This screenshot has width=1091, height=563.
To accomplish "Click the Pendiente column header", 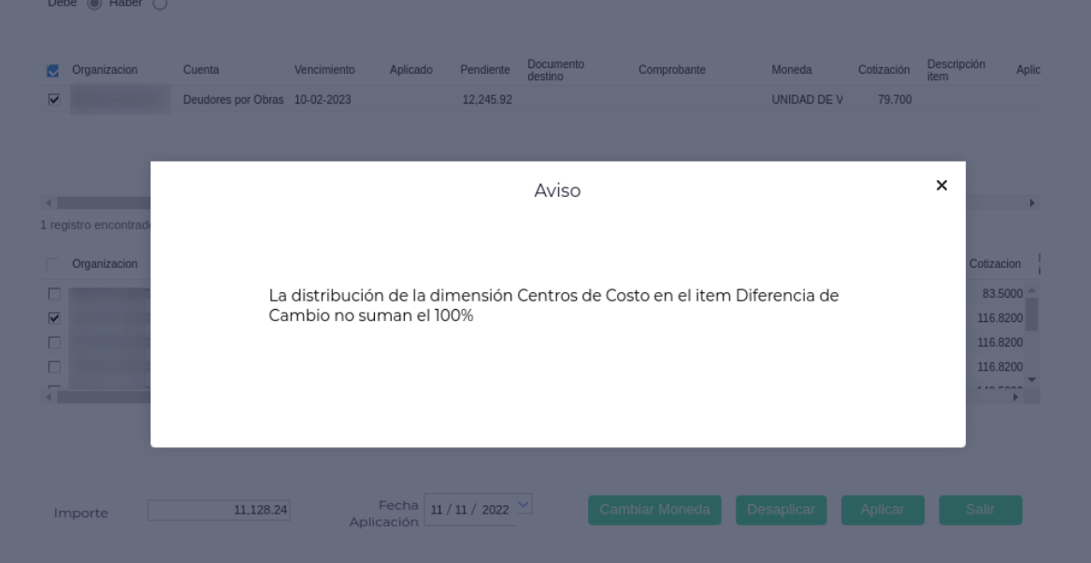I will 484,70.
